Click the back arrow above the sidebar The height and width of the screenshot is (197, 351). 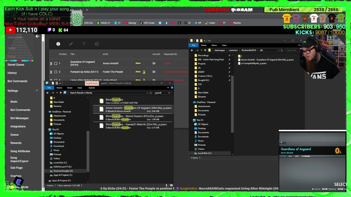pos(38,36)
